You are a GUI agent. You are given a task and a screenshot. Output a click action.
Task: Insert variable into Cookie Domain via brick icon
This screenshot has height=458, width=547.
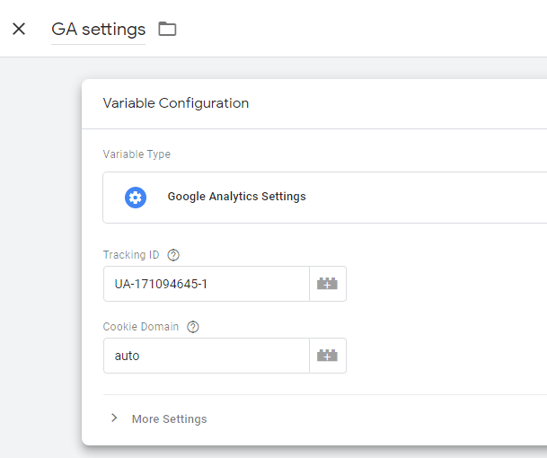(327, 356)
